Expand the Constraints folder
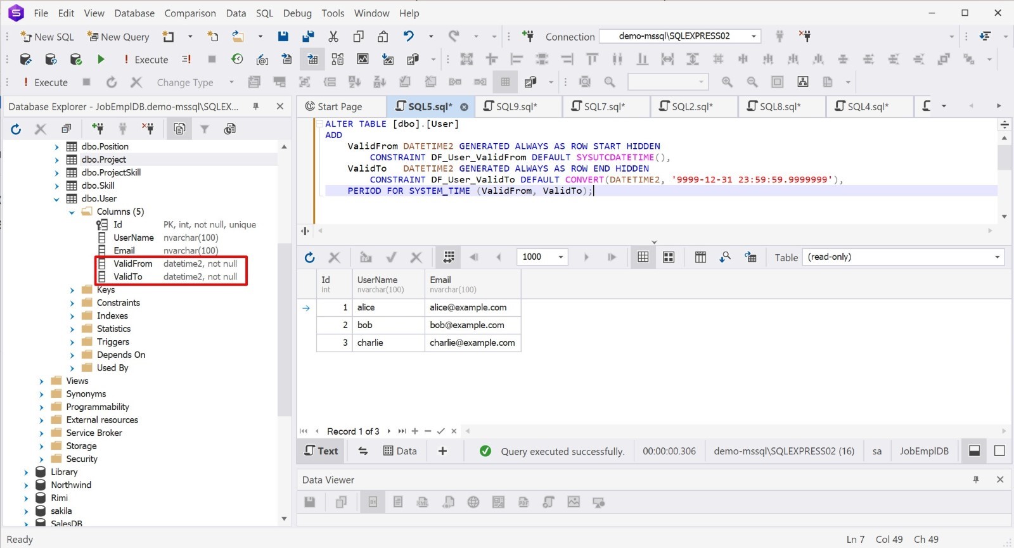 [72, 303]
